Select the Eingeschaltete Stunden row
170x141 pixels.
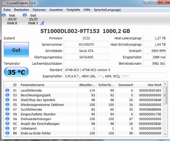(83, 114)
